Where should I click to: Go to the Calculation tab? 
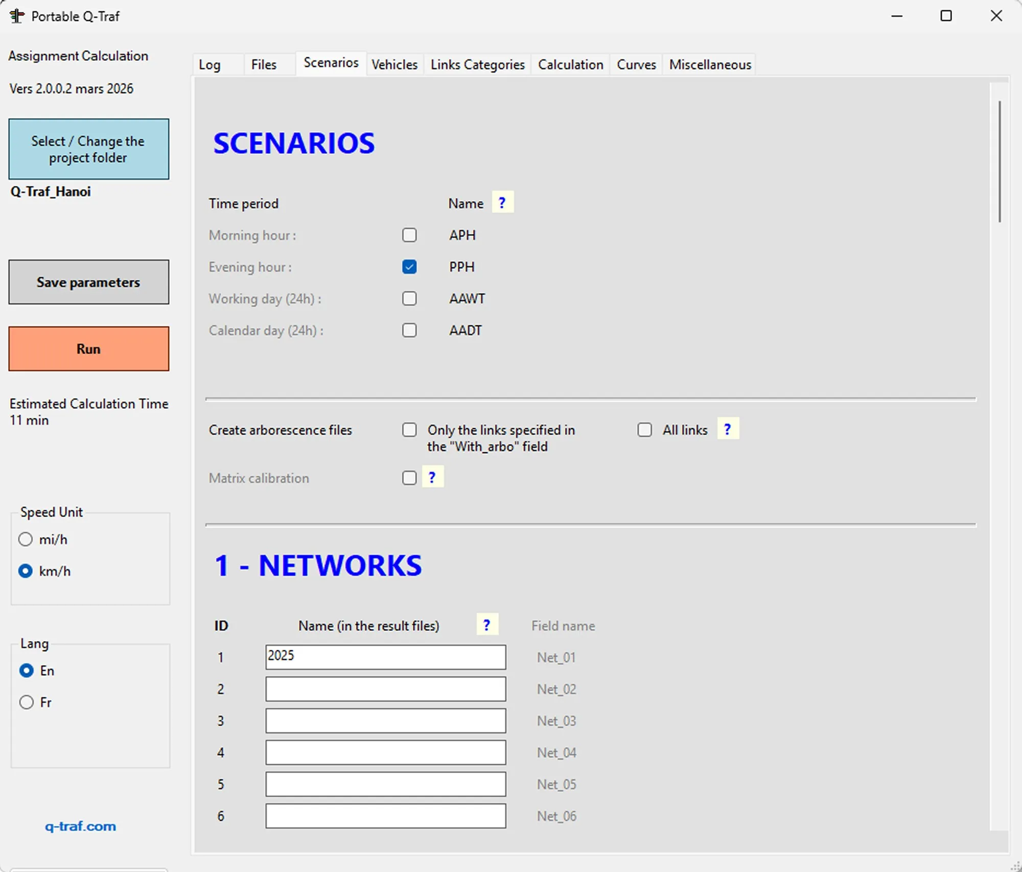pyautogui.click(x=570, y=65)
